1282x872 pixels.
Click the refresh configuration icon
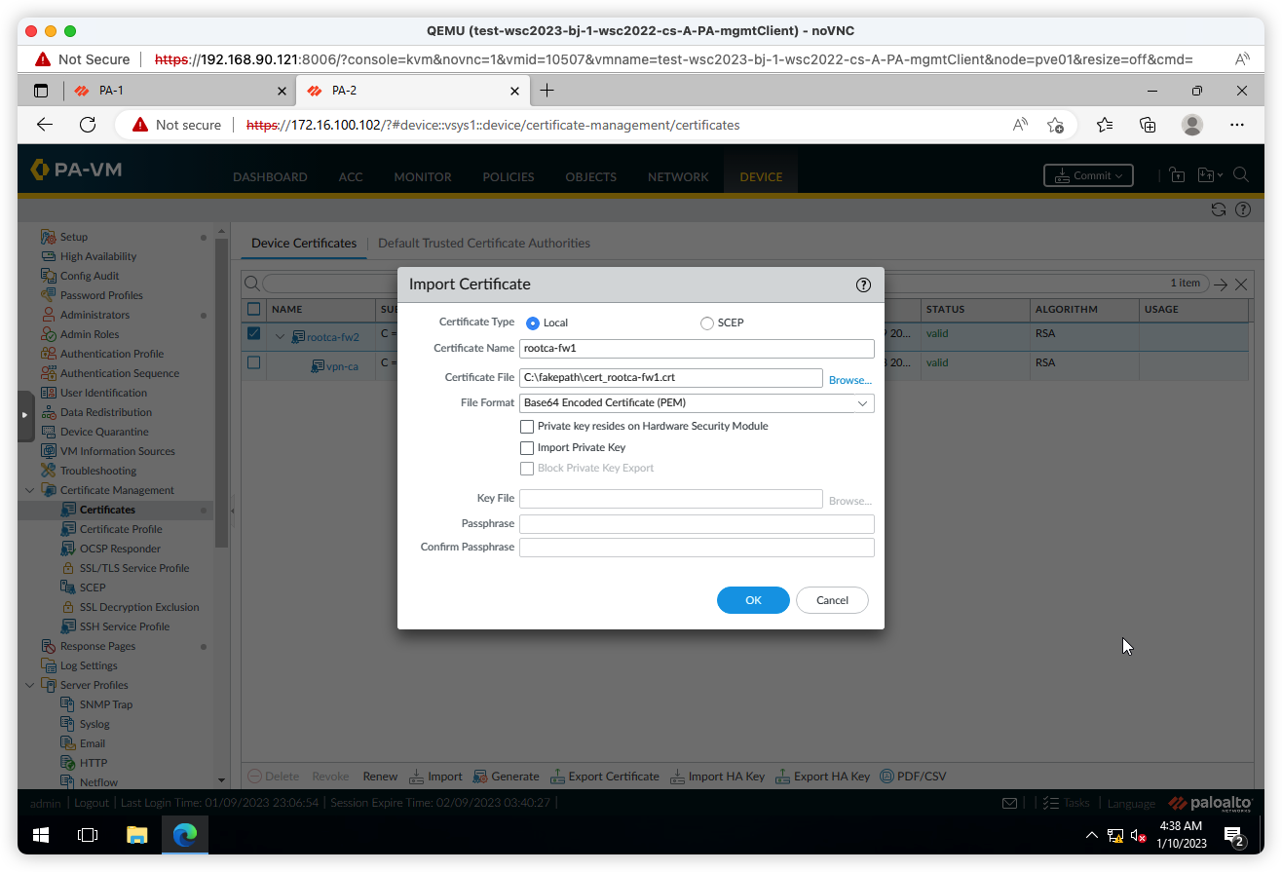coord(1218,209)
